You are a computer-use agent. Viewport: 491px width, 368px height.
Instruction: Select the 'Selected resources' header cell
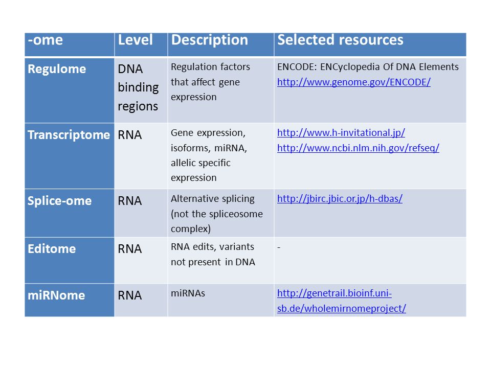(x=370, y=44)
